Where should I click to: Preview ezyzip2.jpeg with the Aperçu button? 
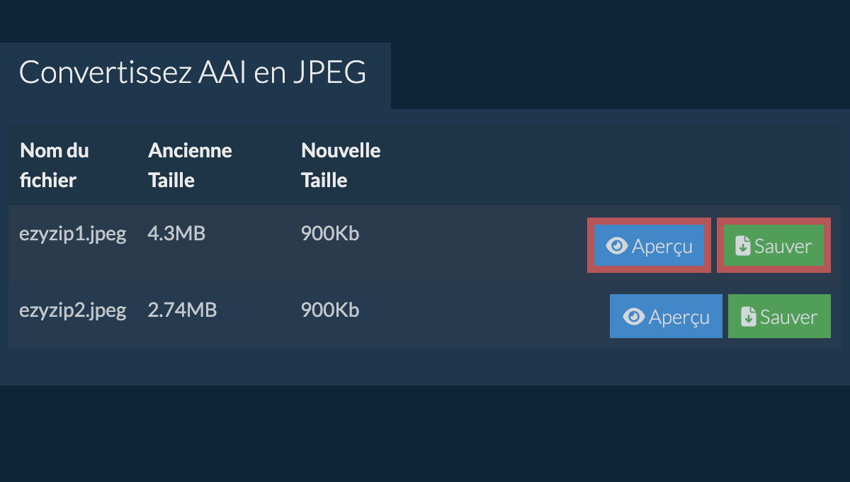click(666, 317)
